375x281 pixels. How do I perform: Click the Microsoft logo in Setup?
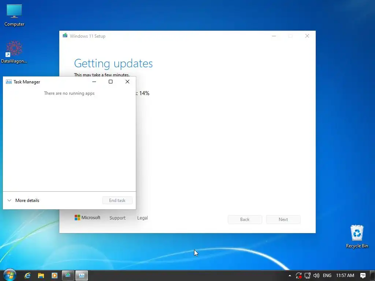pyautogui.click(x=88, y=218)
